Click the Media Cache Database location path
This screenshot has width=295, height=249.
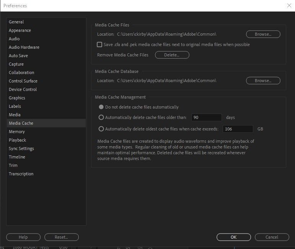pos(167,81)
